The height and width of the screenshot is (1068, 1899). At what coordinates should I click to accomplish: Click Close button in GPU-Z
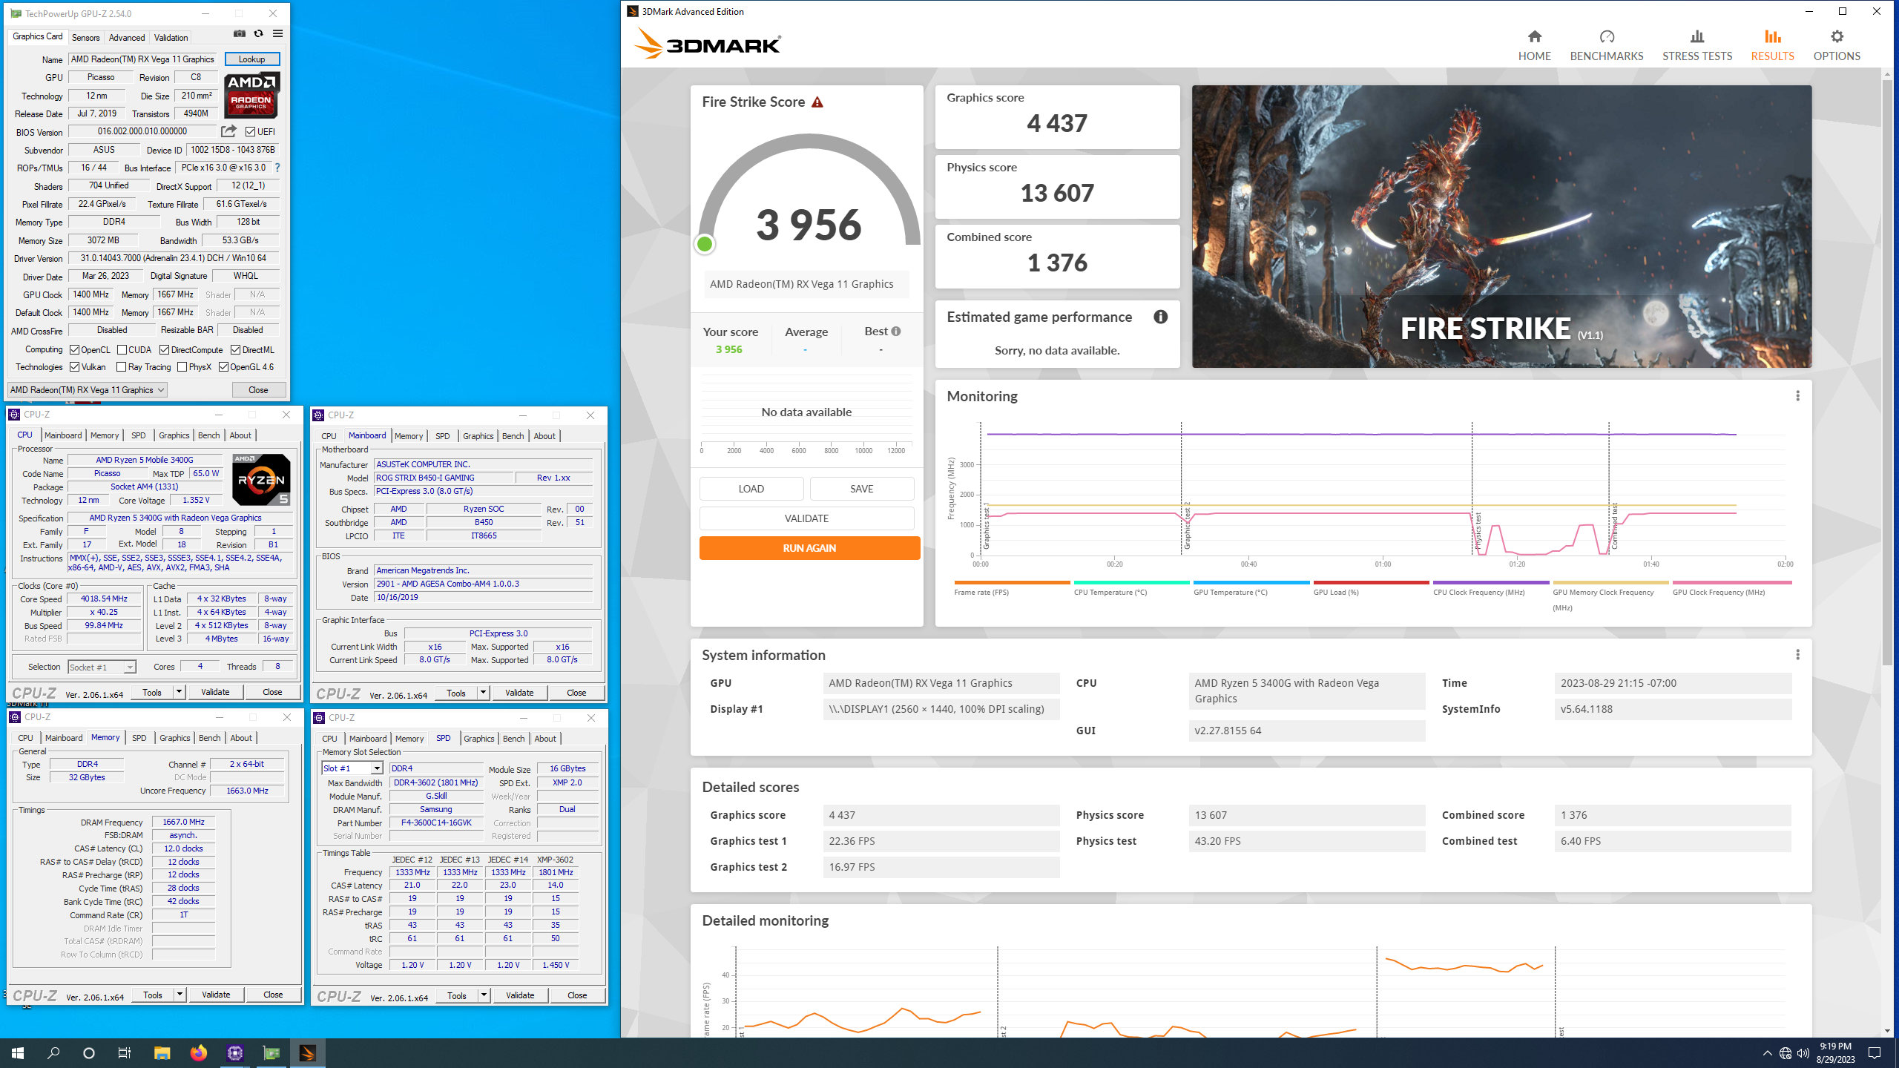coord(258,390)
